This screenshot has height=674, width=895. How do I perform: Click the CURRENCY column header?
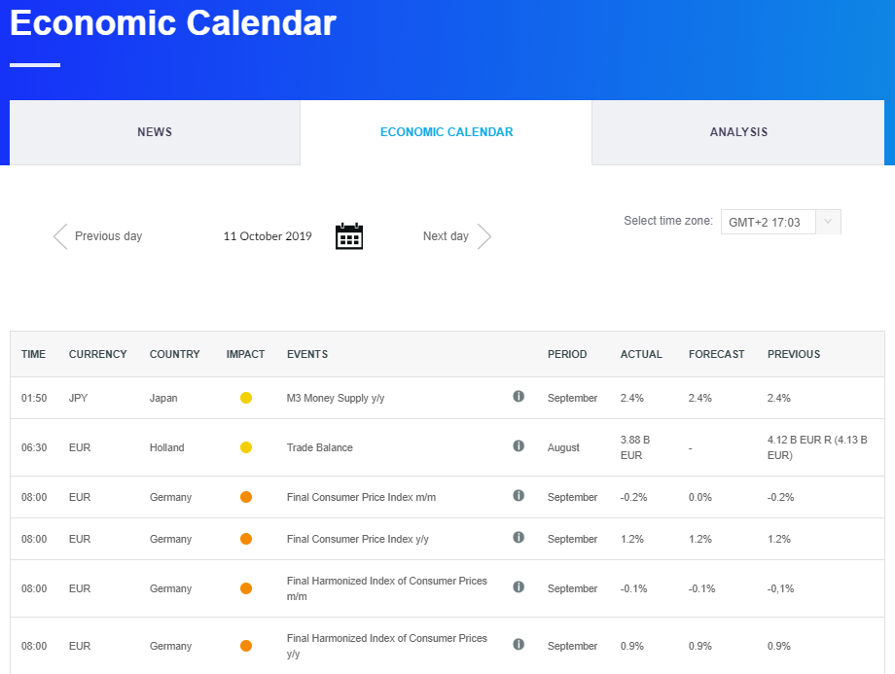(97, 354)
